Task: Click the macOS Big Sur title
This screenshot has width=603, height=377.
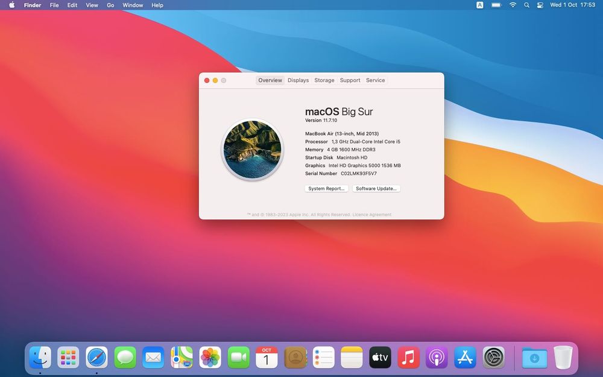Action: (339, 112)
